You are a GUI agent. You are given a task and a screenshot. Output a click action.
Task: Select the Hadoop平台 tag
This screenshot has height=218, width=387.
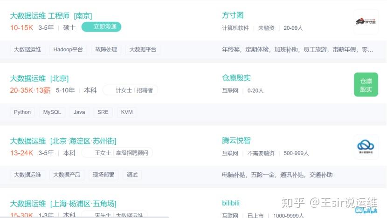pos(68,49)
